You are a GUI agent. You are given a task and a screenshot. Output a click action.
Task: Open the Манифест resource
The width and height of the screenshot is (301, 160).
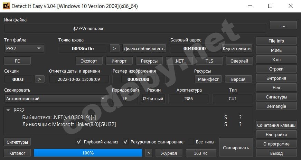click(208, 79)
